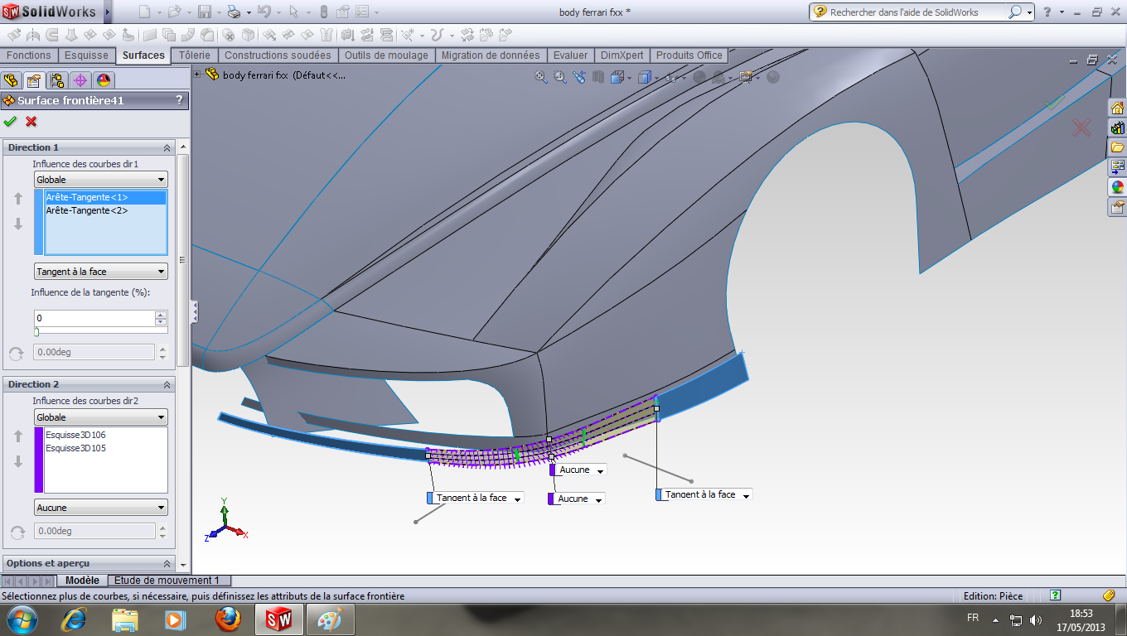Open SolidWorks Resources home task pane
The width and height of the screenshot is (1127, 636).
pos(1117,108)
